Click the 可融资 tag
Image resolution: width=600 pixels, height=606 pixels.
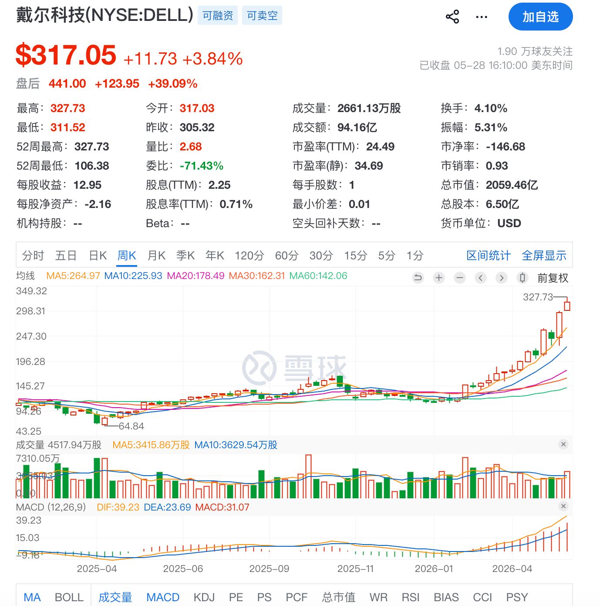point(218,16)
